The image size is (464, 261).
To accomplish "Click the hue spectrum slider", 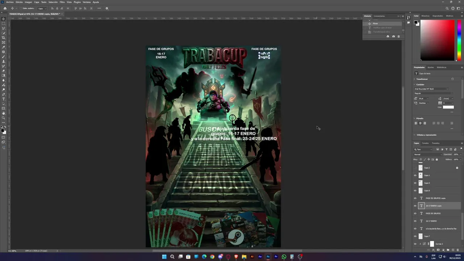I will click(x=459, y=40).
